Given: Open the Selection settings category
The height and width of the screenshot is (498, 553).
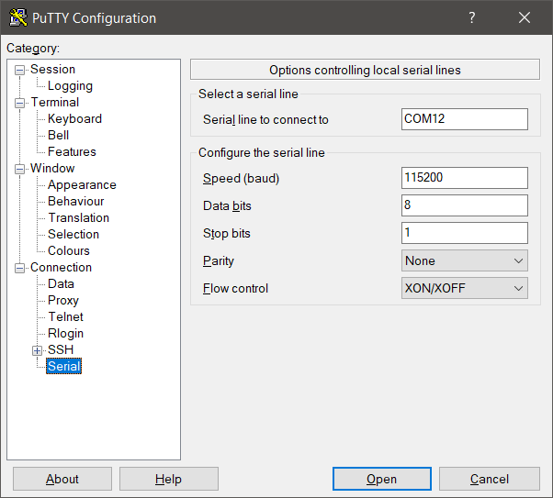Looking at the screenshot, I should pyautogui.click(x=73, y=235).
